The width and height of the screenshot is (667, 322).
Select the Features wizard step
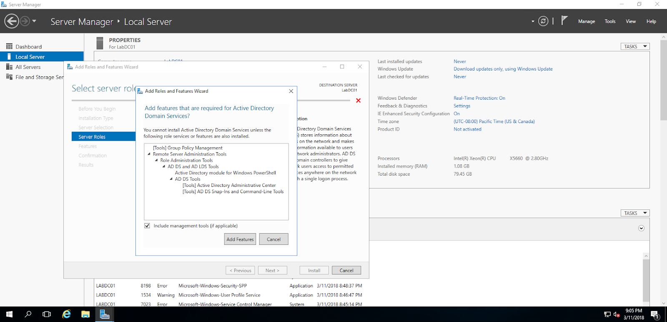tap(88, 146)
